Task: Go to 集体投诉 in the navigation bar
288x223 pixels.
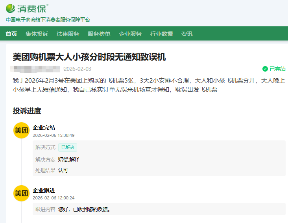Action: 37,34
